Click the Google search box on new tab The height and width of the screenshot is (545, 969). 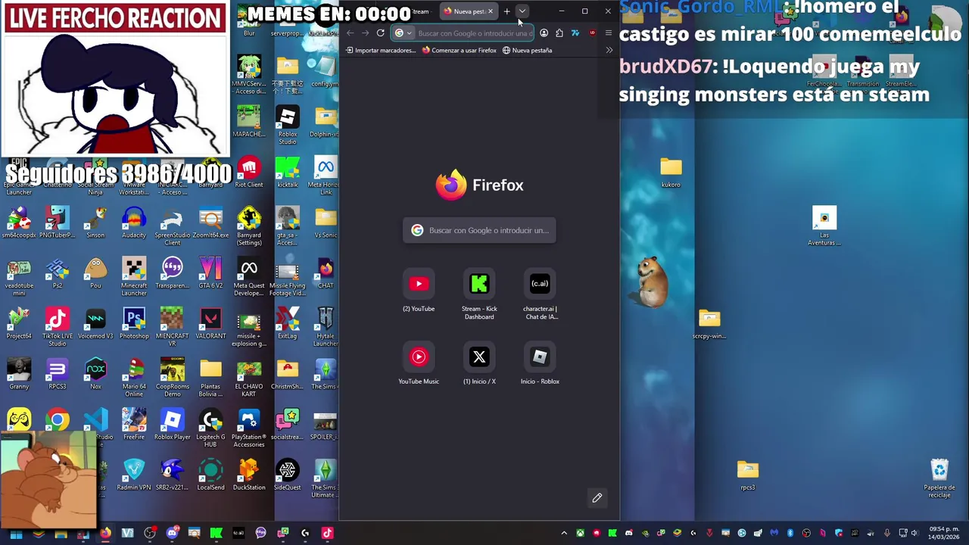click(479, 230)
